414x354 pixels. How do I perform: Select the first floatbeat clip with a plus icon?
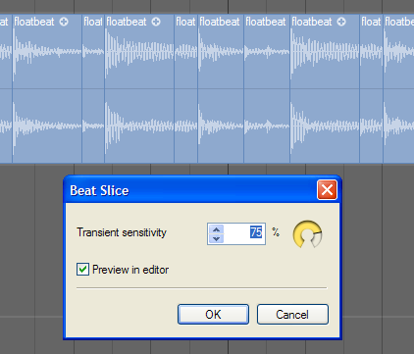pyautogui.click(x=47, y=88)
